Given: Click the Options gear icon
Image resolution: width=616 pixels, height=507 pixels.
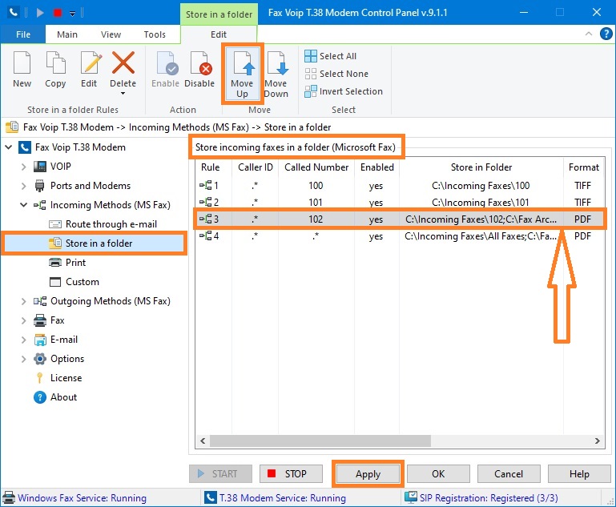Looking at the screenshot, I should 40,359.
